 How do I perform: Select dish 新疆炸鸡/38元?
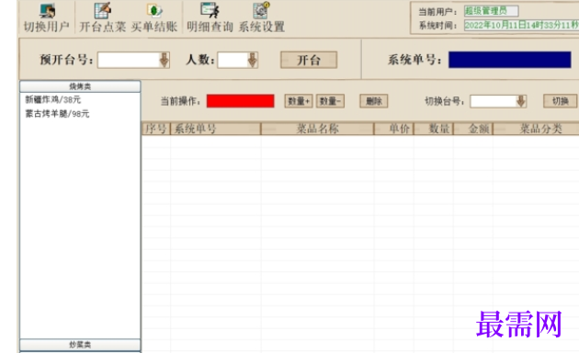[52, 99]
